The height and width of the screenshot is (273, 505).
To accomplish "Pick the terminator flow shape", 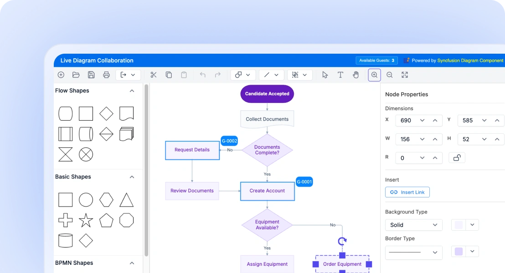I will 65,113.
